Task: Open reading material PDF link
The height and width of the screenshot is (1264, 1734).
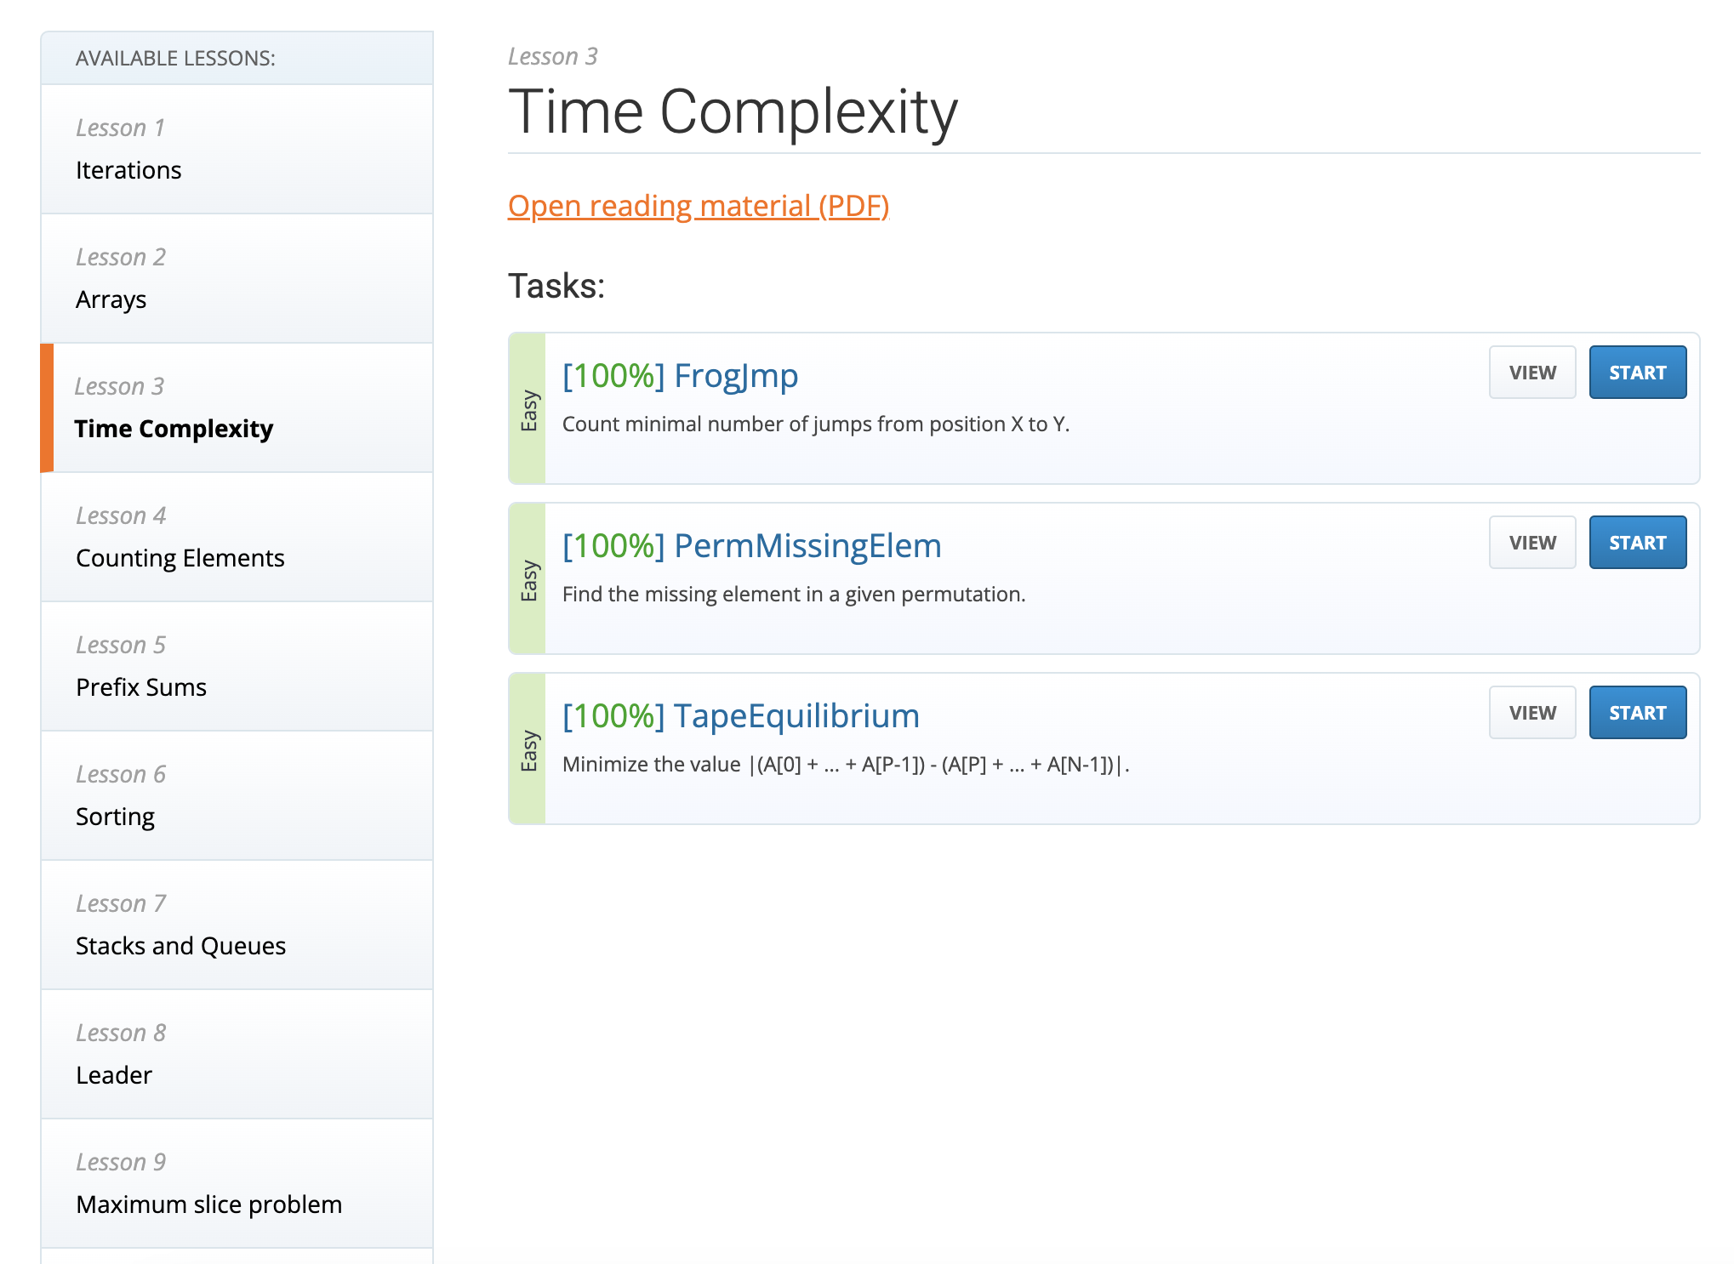Action: coord(698,206)
